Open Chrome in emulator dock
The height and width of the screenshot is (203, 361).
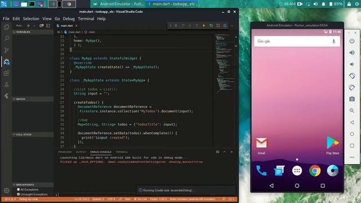(x=315, y=171)
